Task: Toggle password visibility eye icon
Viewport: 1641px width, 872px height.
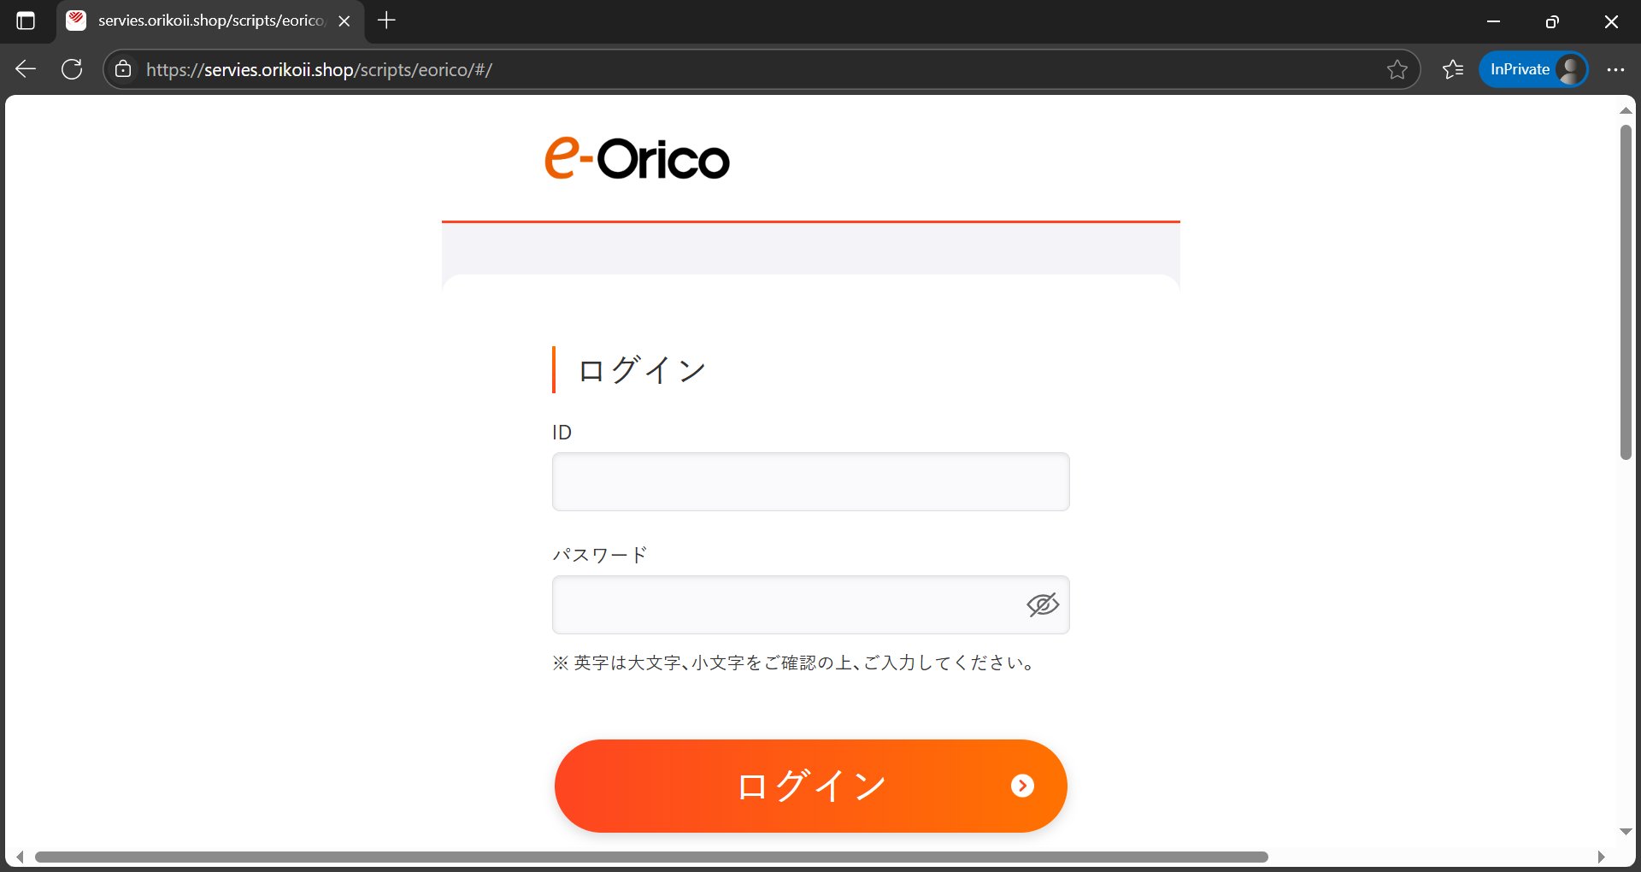Action: point(1043,604)
